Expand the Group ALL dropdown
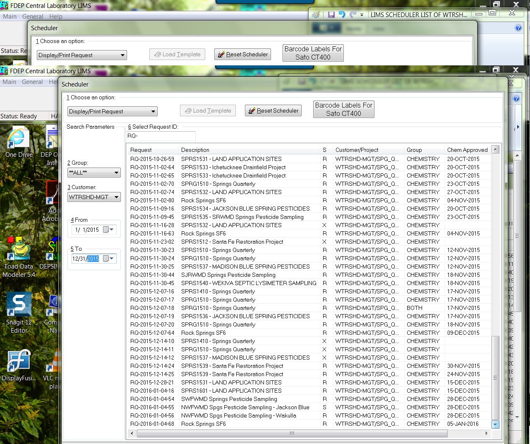Image resolution: width=530 pixels, height=444 pixels. click(94, 173)
